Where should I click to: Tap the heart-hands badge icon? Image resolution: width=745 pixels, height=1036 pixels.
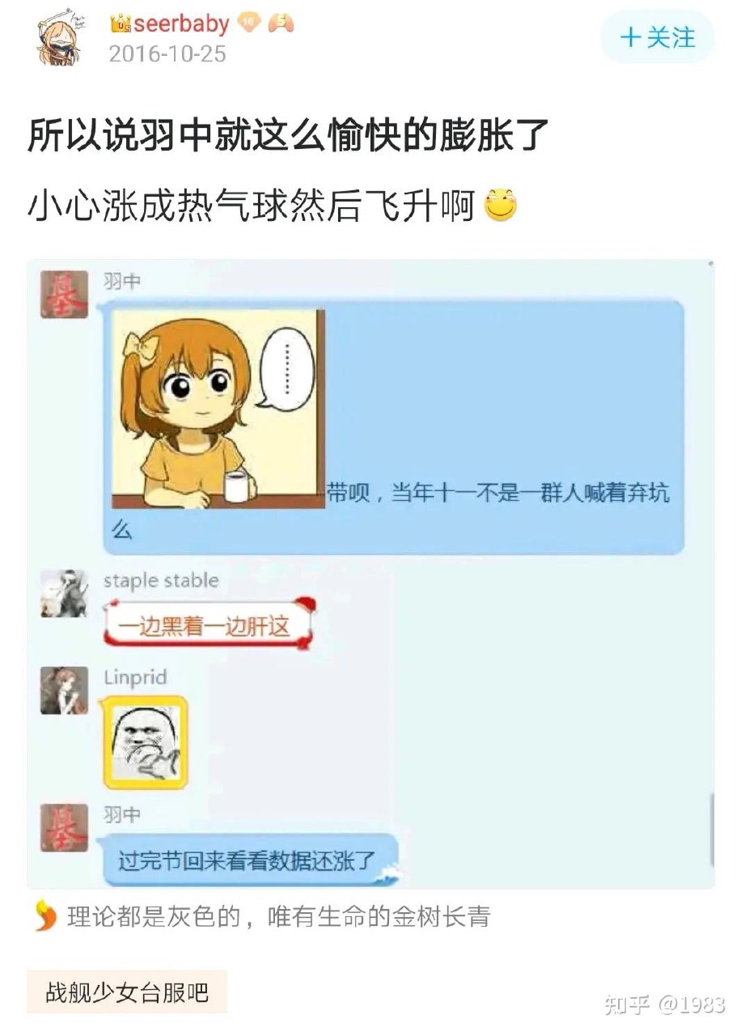tap(281, 23)
